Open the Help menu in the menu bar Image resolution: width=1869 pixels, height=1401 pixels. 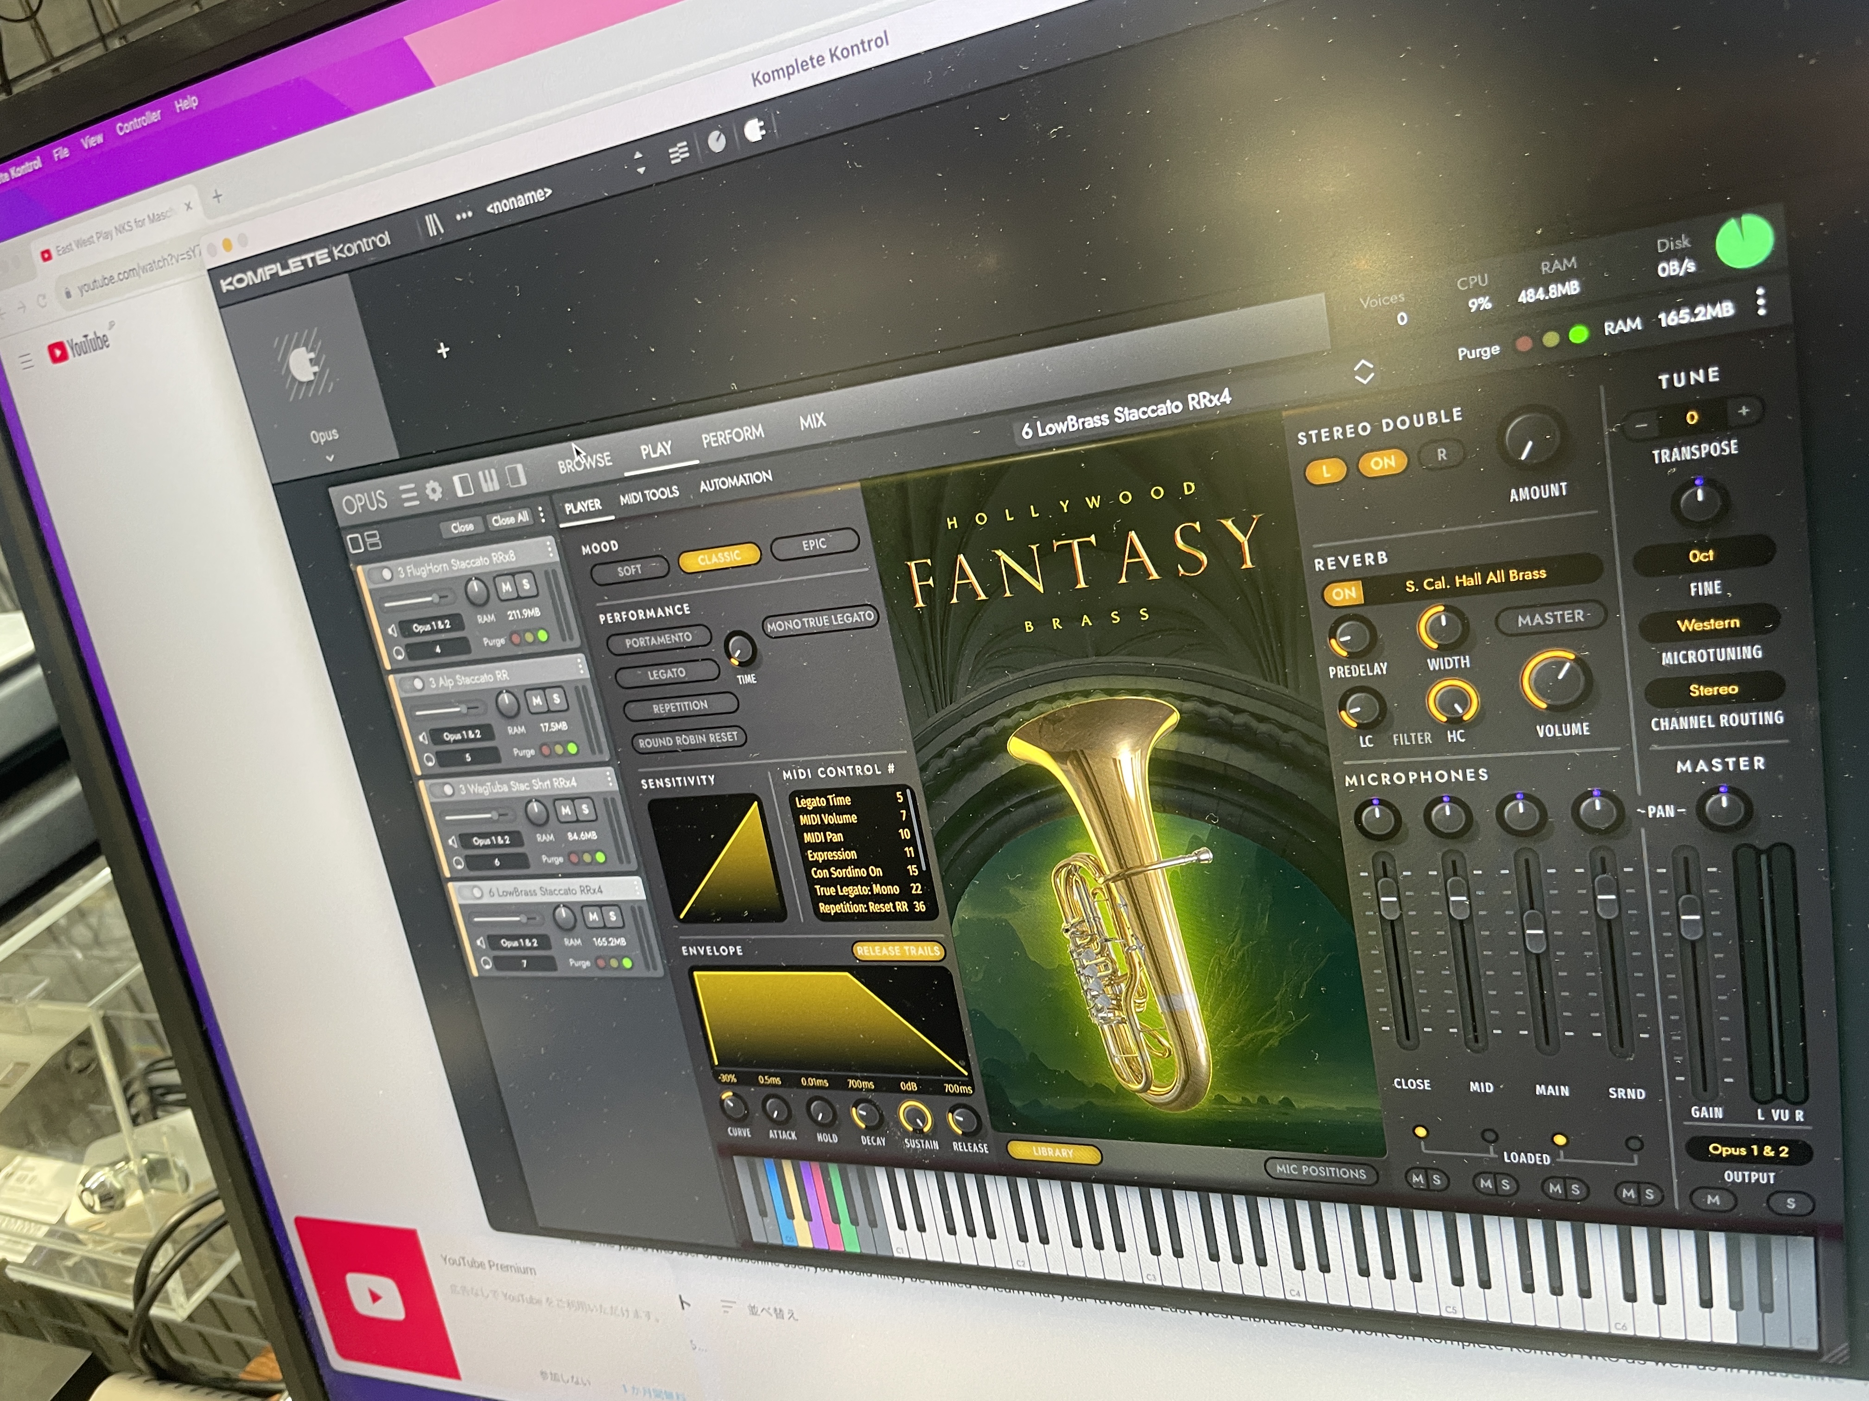[x=186, y=103]
